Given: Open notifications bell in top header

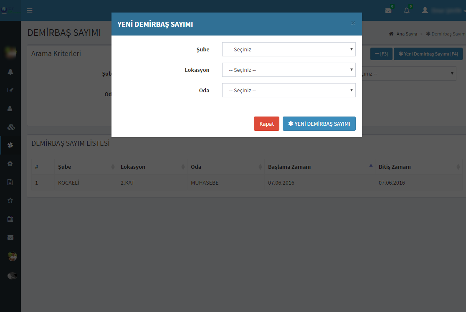Looking at the screenshot, I should point(407,10).
